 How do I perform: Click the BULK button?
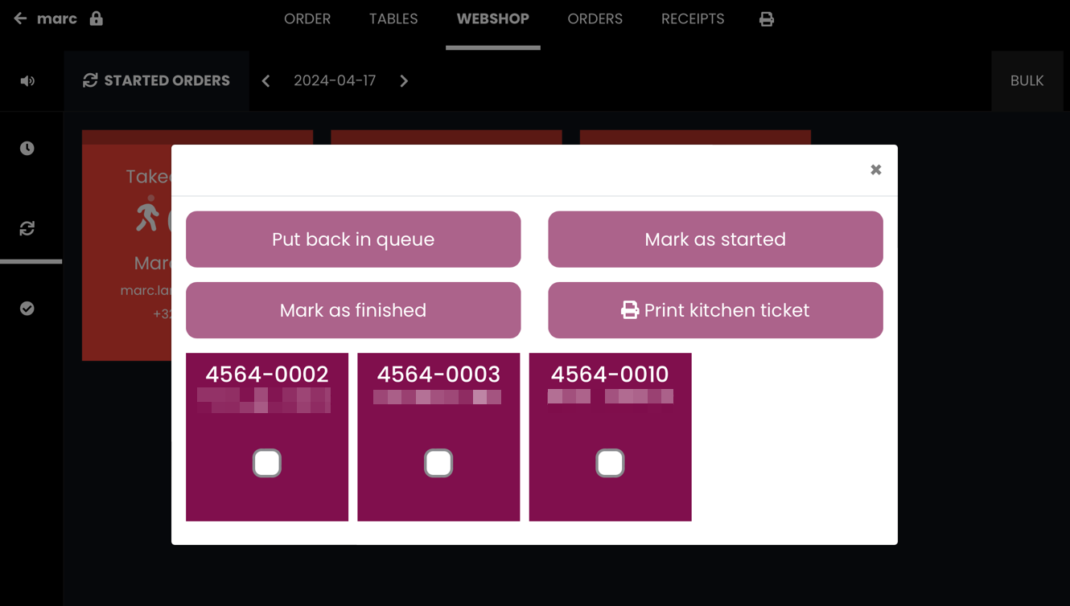pyautogui.click(x=1027, y=81)
